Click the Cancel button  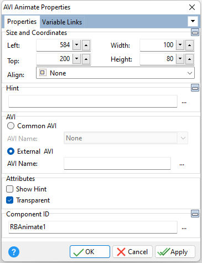[x=132, y=252]
